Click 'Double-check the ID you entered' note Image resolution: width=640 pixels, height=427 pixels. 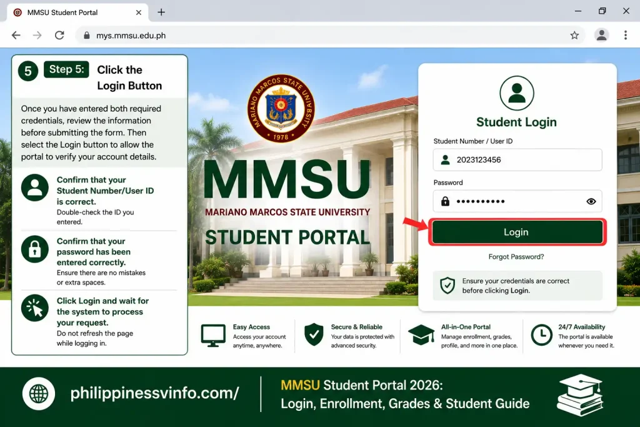[95, 217]
